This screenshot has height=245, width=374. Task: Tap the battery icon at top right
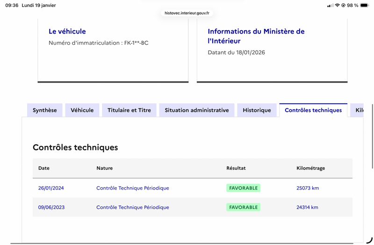coord(364,6)
